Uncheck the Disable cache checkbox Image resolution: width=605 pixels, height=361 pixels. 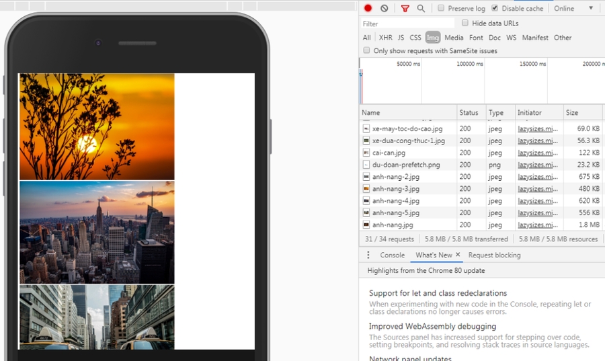(495, 8)
